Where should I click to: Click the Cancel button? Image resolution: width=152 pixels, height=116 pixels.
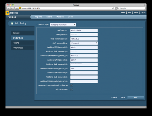[114, 97]
